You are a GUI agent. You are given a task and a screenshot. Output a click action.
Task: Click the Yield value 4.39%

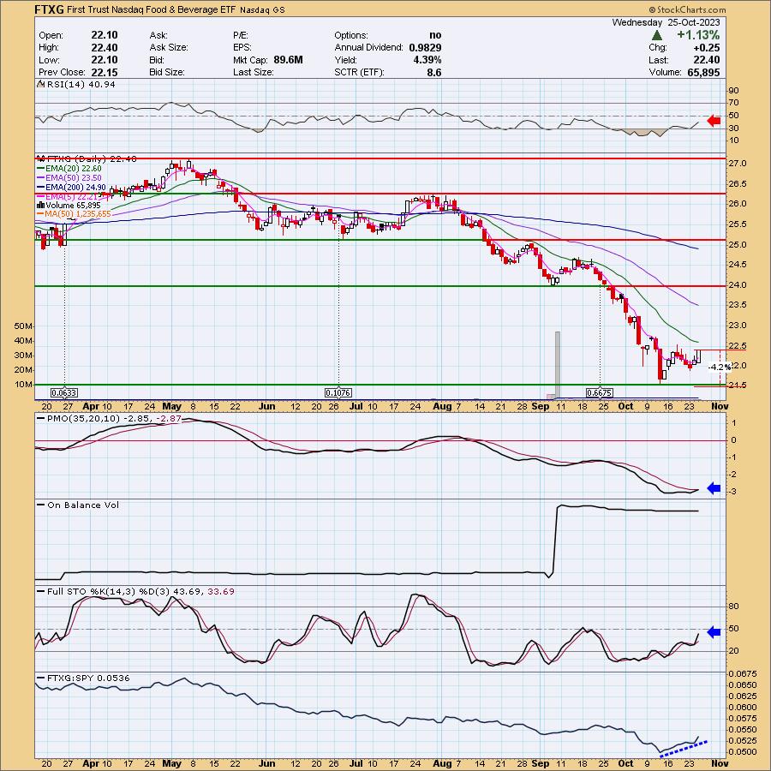pyautogui.click(x=427, y=60)
